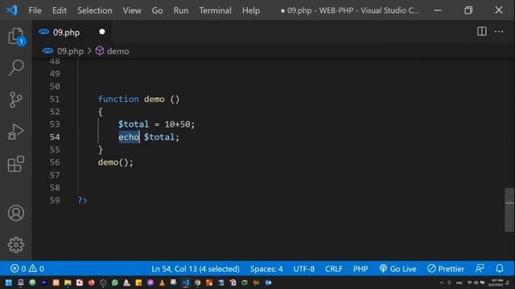This screenshot has width=515, height=289.
Task: Restore down the VS Code window
Action: click(468, 10)
